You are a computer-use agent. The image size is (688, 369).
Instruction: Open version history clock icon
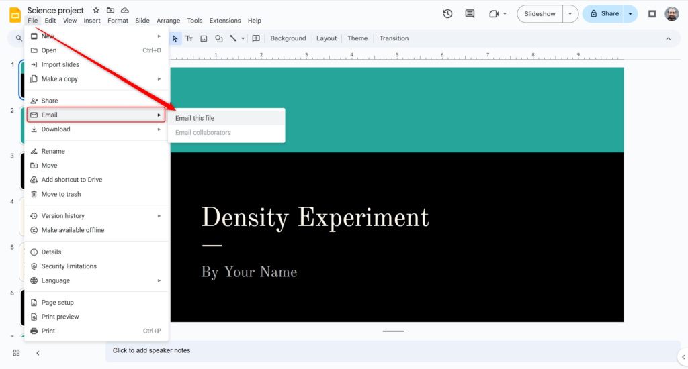click(x=448, y=13)
